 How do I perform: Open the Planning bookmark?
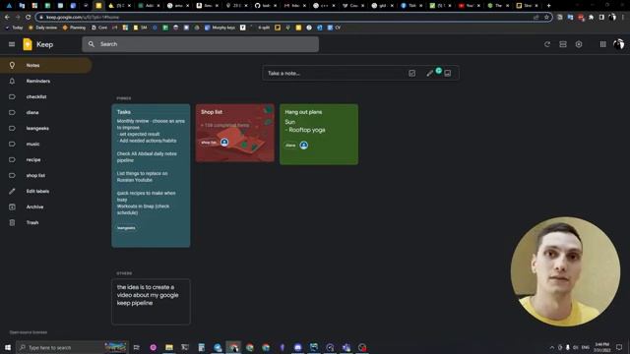point(75,28)
